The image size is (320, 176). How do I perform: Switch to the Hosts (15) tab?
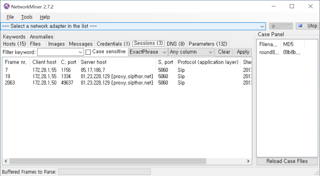point(14,44)
